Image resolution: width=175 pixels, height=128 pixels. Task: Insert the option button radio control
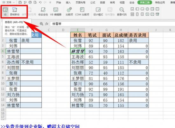point(147,9)
